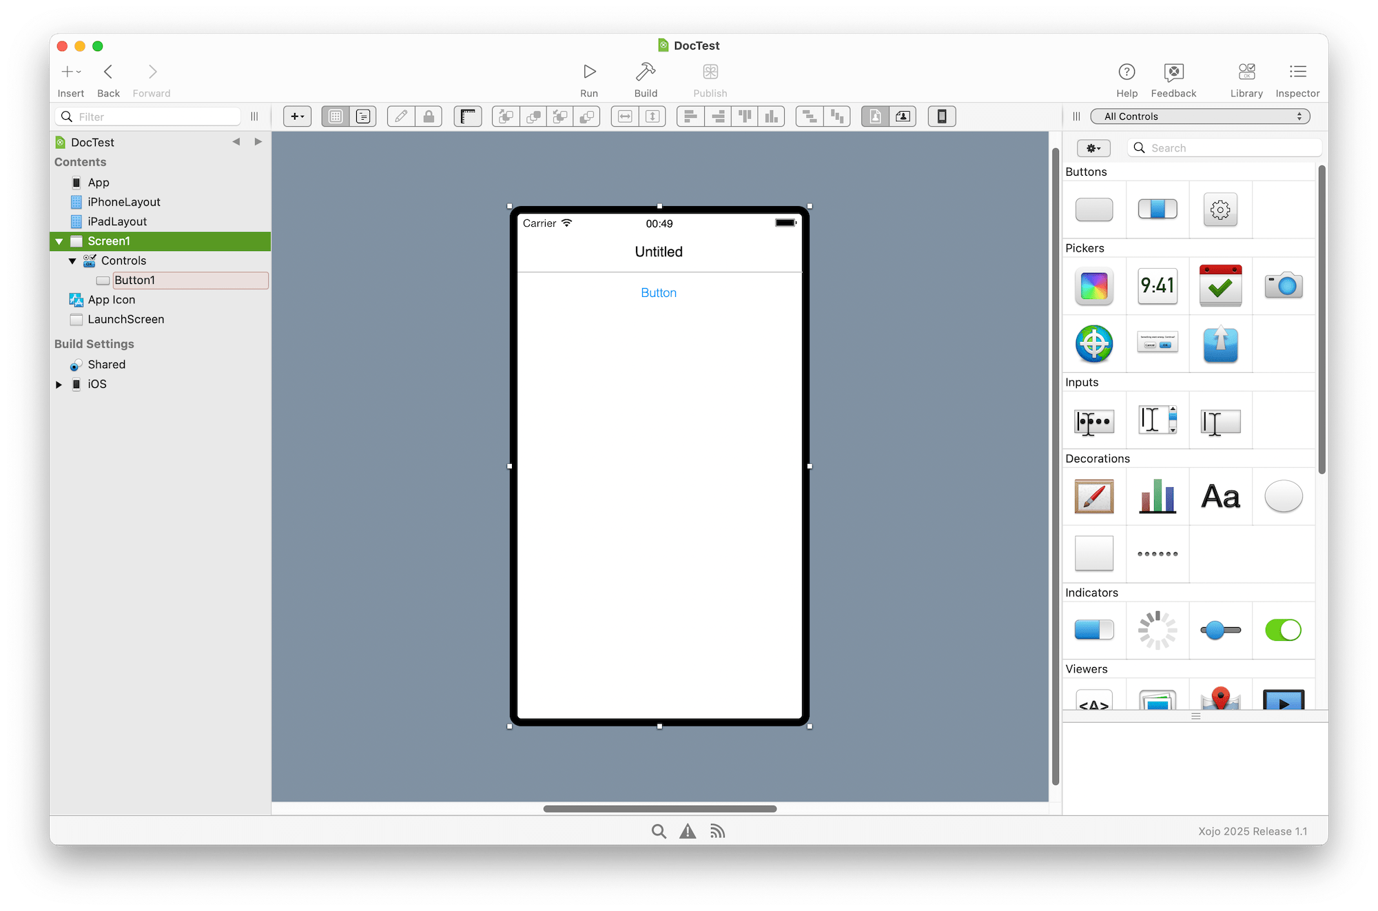
Task: Open Xojo Help
Action: 1127,78
